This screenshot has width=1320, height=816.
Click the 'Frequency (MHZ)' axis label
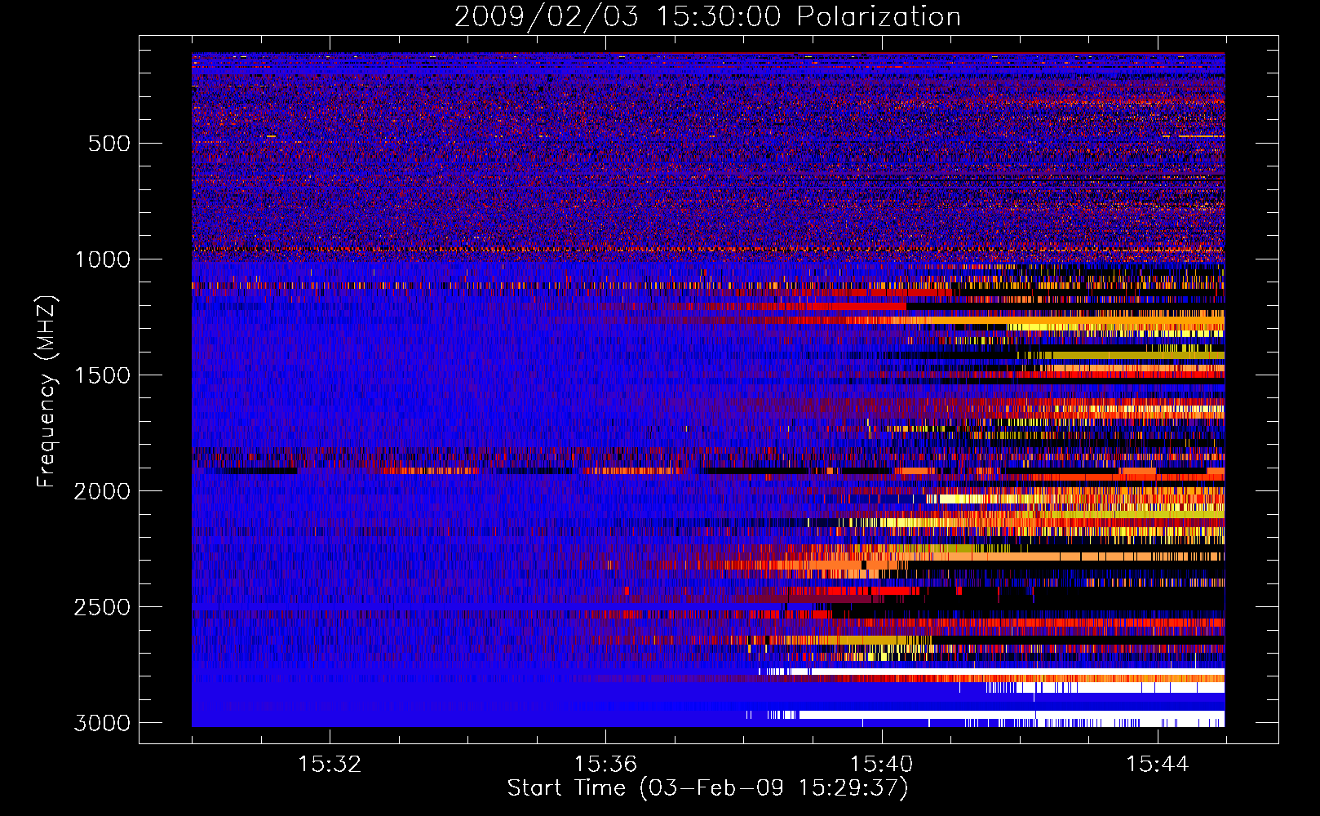pyautogui.click(x=47, y=392)
